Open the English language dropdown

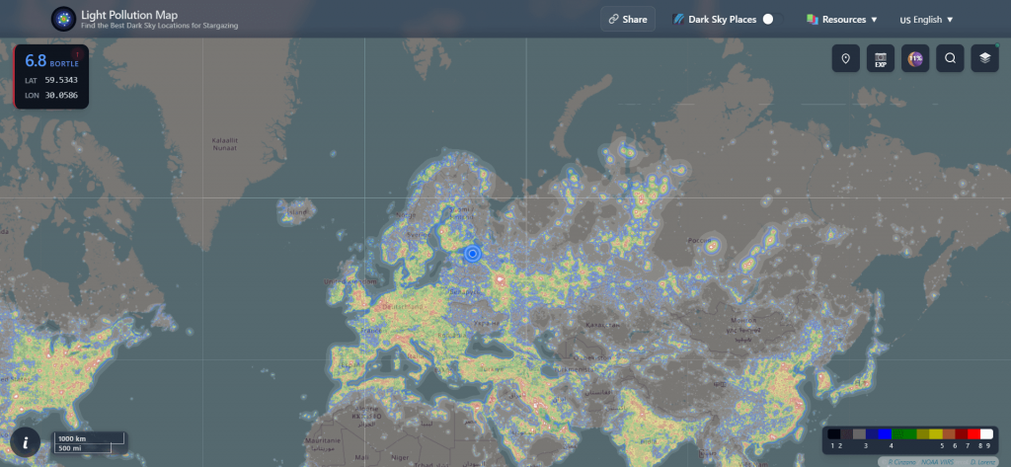point(926,19)
